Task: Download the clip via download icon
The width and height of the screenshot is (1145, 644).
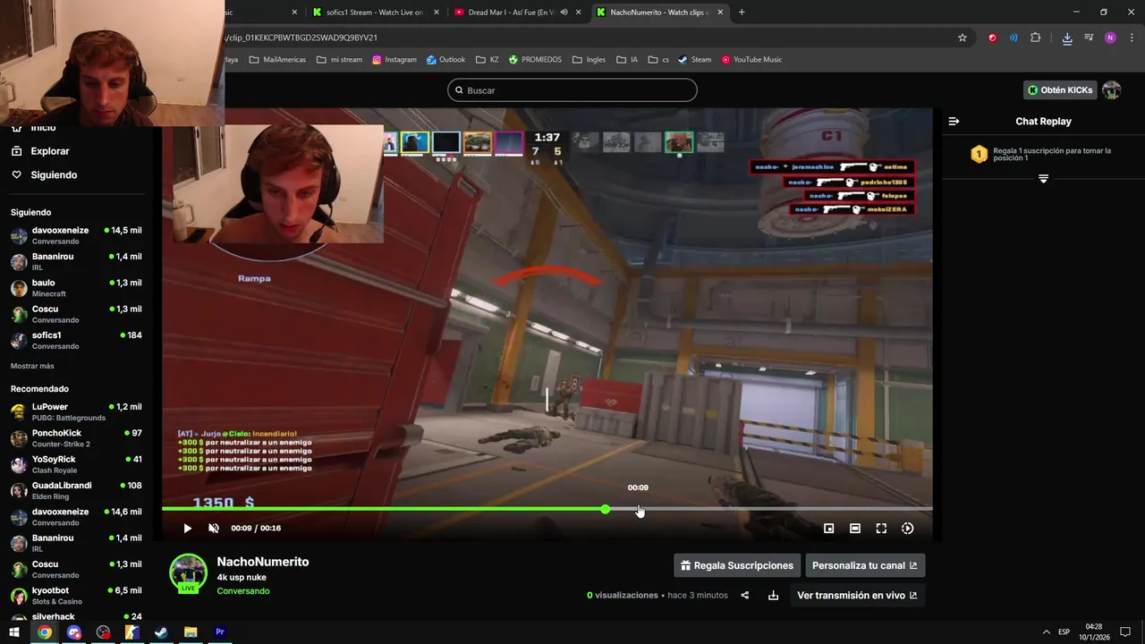Action: click(773, 595)
